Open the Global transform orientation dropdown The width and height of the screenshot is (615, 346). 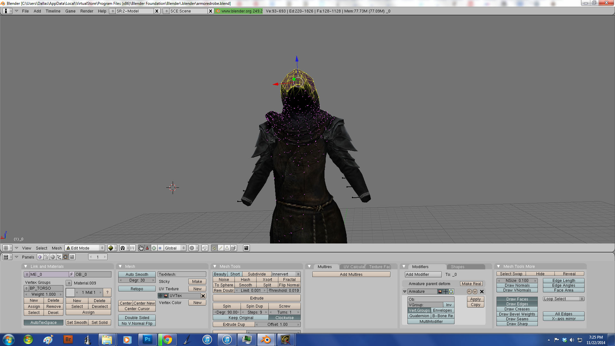pyautogui.click(x=175, y=248)
